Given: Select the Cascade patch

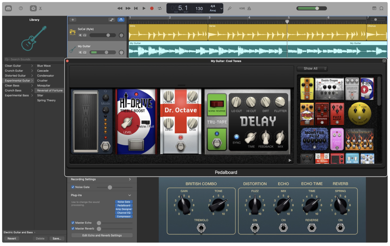Looking at the screenshot, I should point(43,71).
